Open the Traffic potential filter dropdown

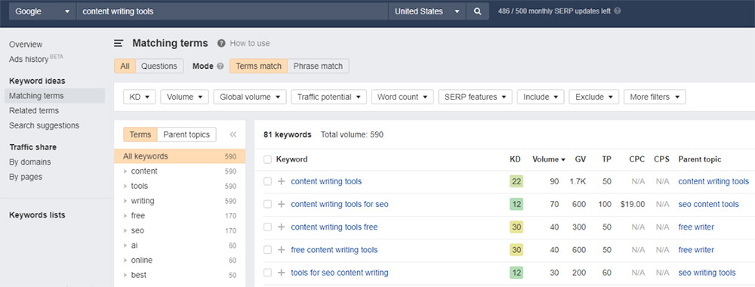coord(329,97)
